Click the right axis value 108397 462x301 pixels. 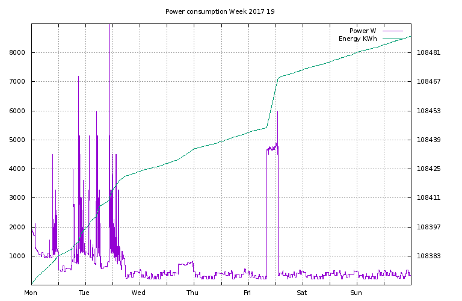click(x=429, y=227)
